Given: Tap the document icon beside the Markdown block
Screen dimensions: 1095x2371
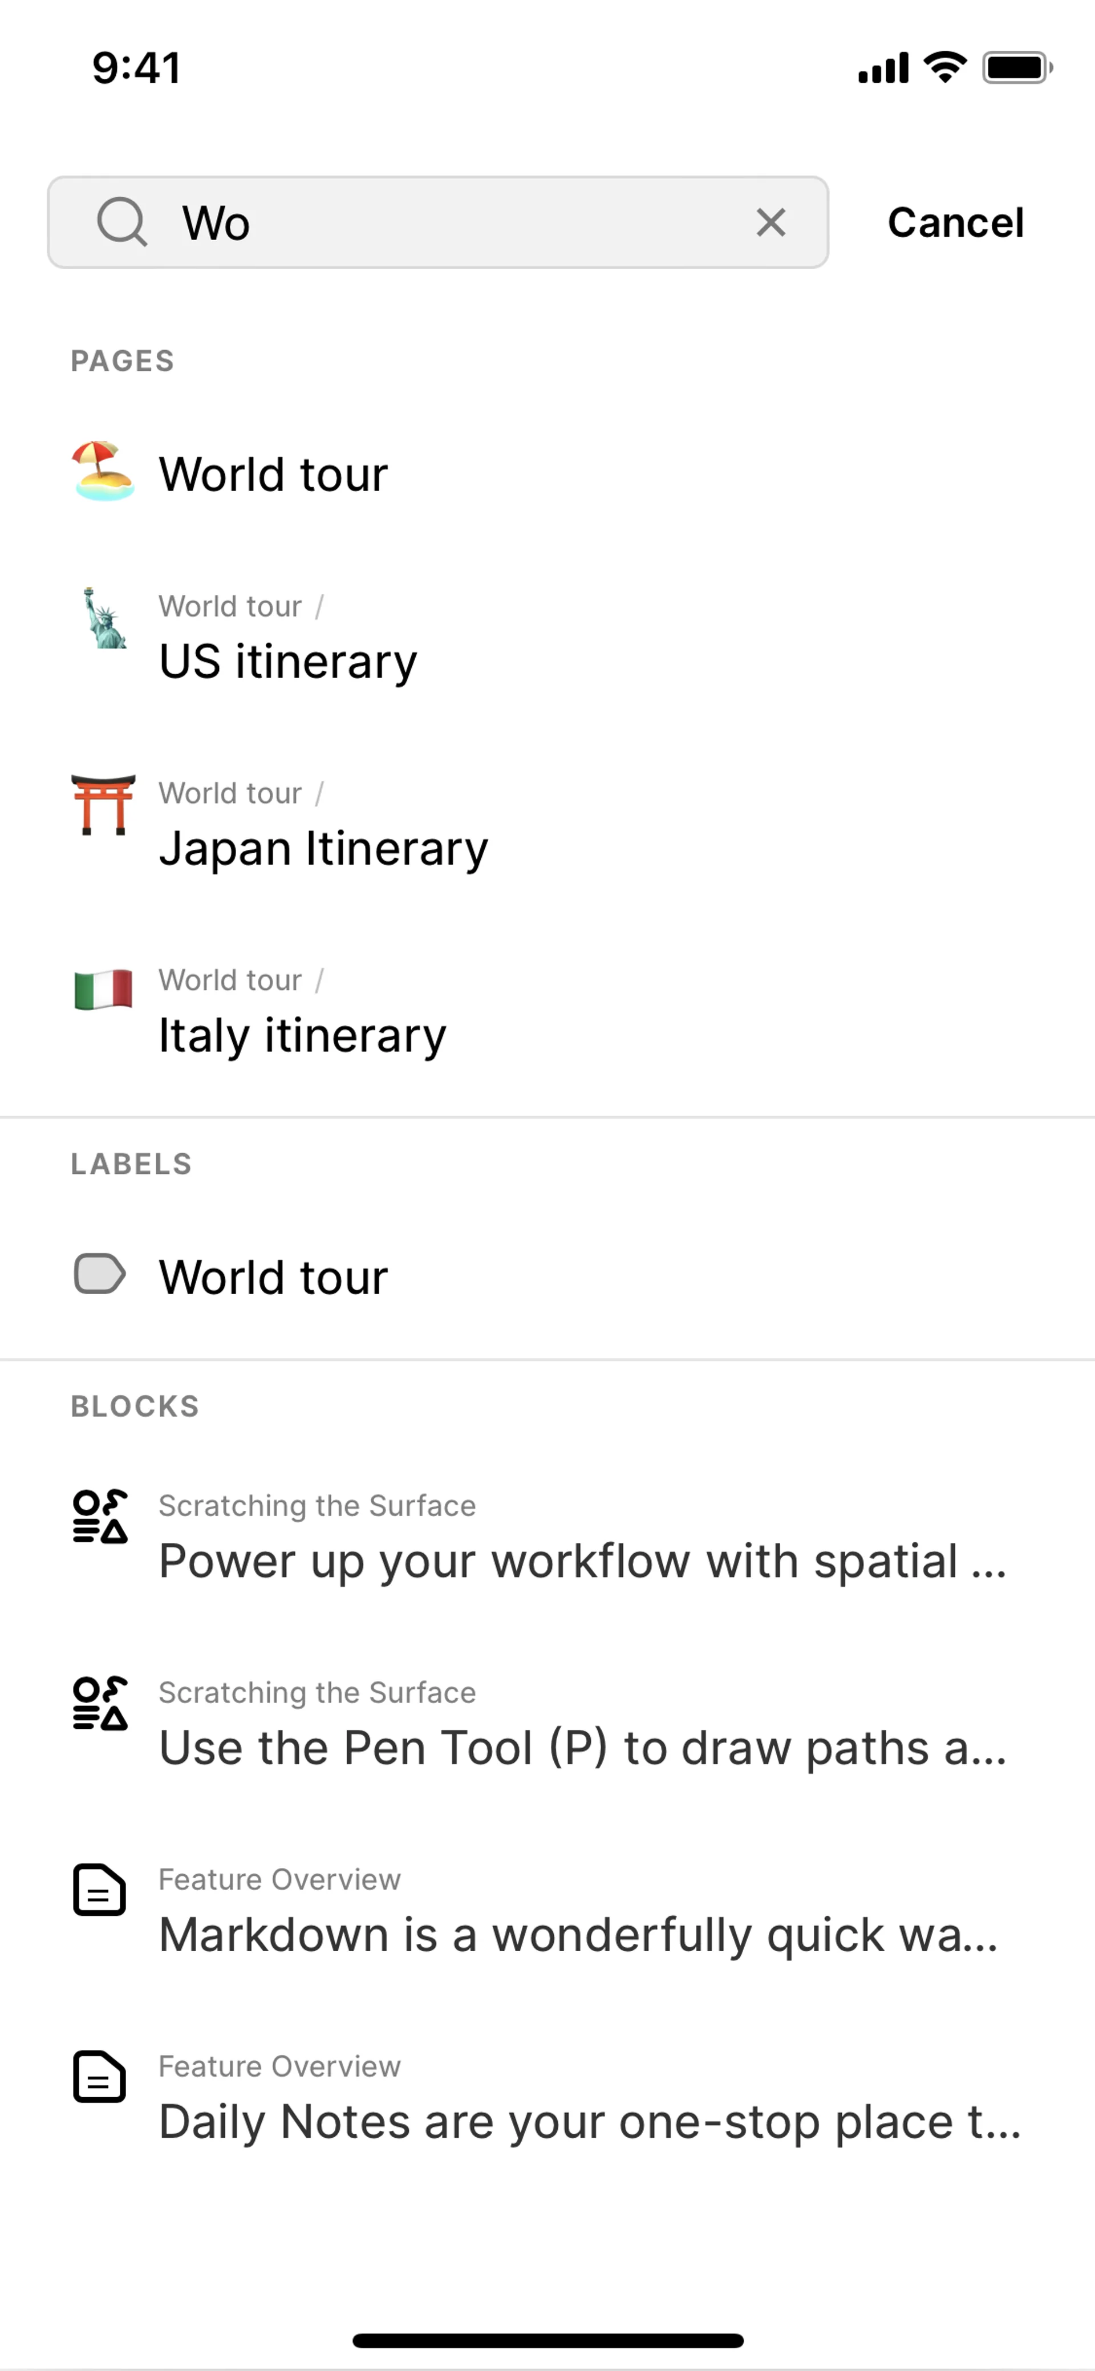Looking at the screenshot, I should coord(99,1891).
